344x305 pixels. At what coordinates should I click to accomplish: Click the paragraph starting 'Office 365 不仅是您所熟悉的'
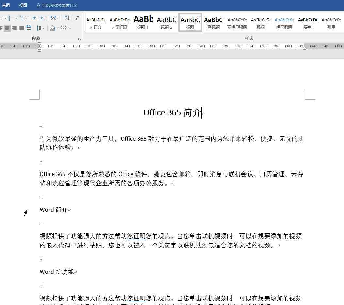coord(171,178)
